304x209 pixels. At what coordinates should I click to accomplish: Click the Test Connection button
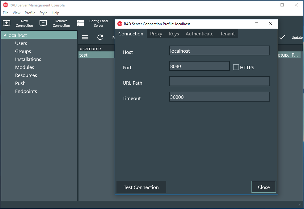pos(141,187)
